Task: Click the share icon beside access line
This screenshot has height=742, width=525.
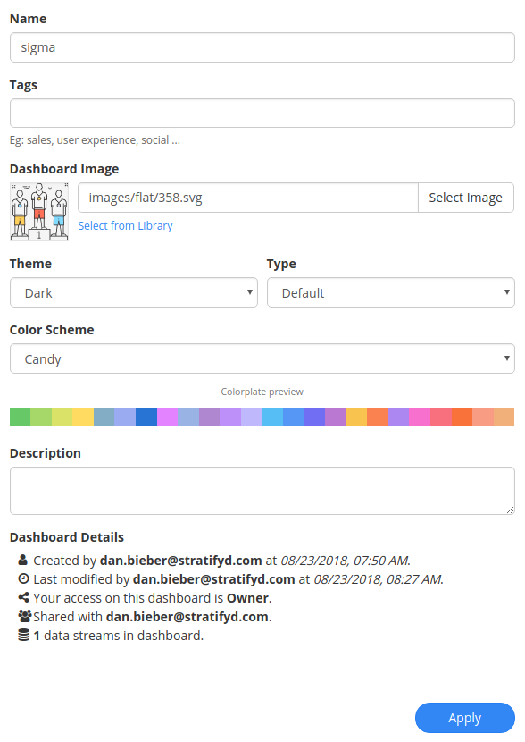Action: [23, 598]
